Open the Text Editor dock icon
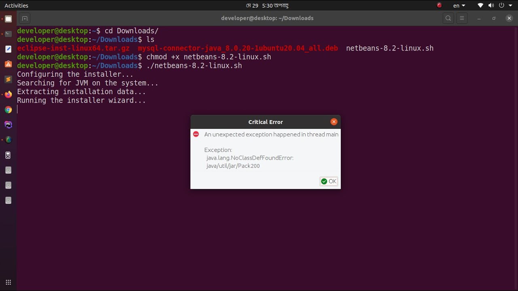Viewport: 518px width, 291px height. [8, 49]
